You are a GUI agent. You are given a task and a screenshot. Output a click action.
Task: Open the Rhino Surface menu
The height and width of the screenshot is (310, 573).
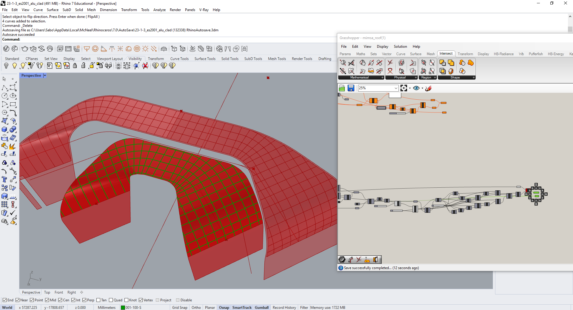coord(53,10)
